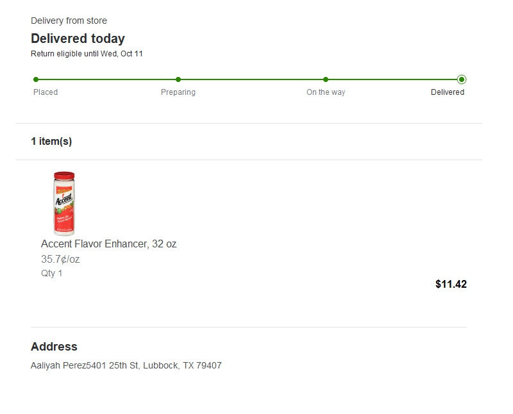The height and width of the screenshot is (414, 513).
Task: Click the return eligible until Oct 11 text
Action: click(87, 54)
